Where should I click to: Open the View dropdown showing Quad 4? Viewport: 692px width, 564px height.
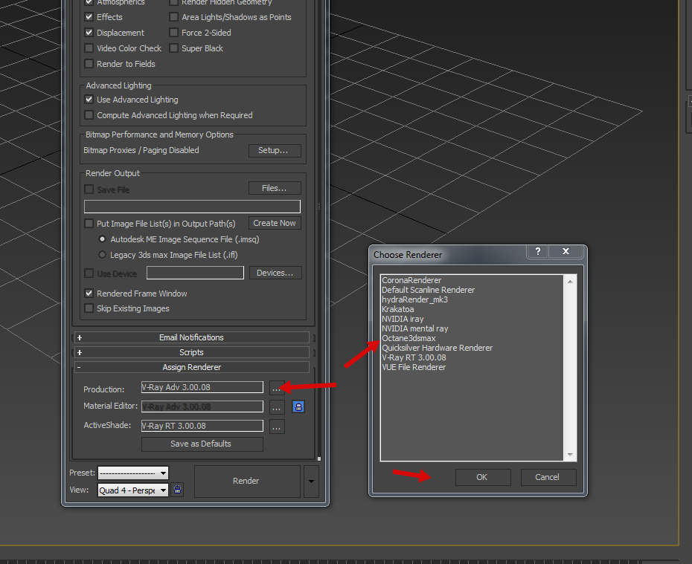click(133, 490)
